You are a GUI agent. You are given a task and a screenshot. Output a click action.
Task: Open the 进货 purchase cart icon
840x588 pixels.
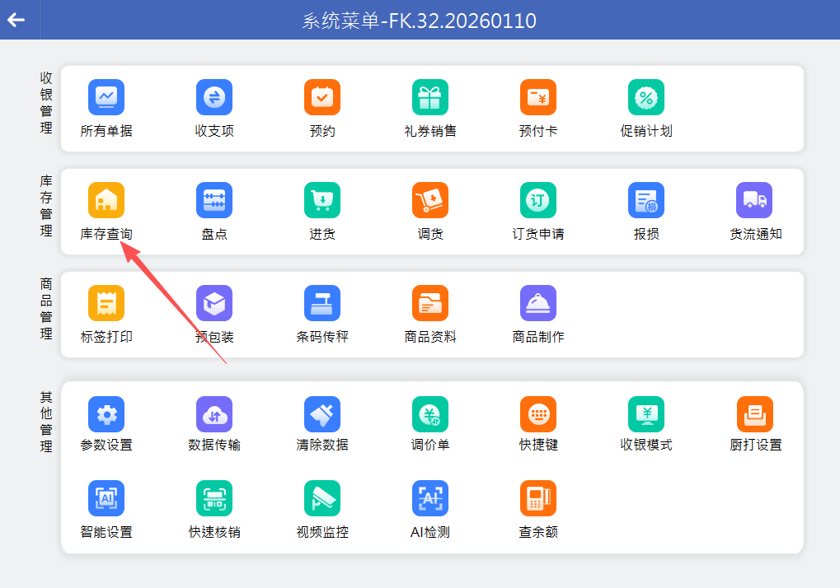click(322, 201)
